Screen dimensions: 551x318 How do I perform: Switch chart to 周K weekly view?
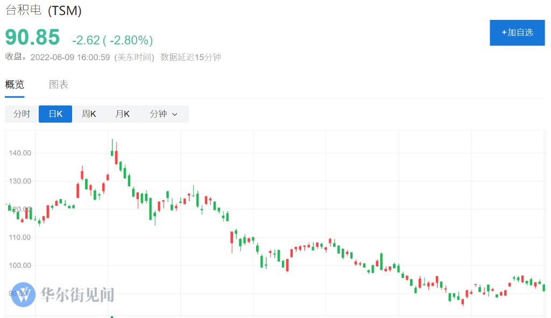(x=89, y=114)
